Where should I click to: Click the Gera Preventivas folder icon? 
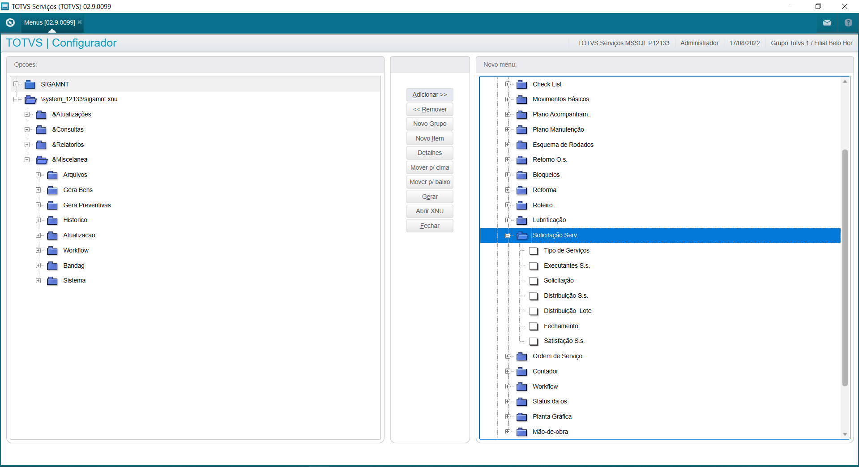coord(52,205)
